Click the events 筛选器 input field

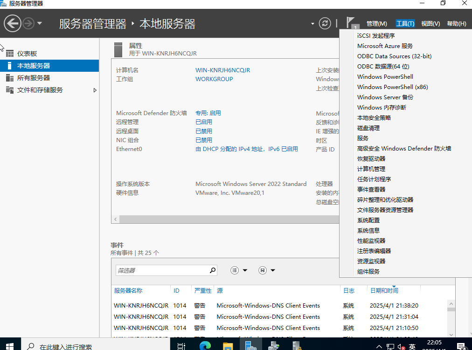click(x=163, y=270)
